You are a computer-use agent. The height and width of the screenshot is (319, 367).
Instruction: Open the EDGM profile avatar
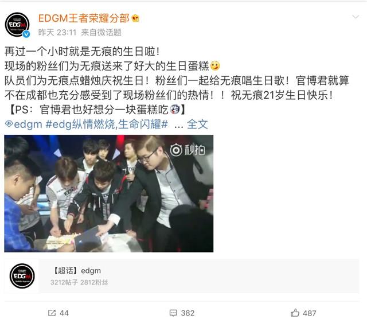pyautogui.click(x=17, y=24)
